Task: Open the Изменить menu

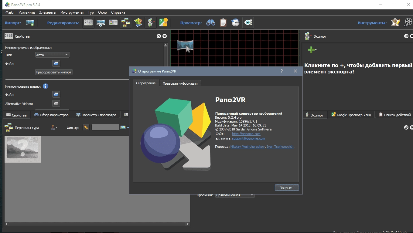Action: pos(27,12)
